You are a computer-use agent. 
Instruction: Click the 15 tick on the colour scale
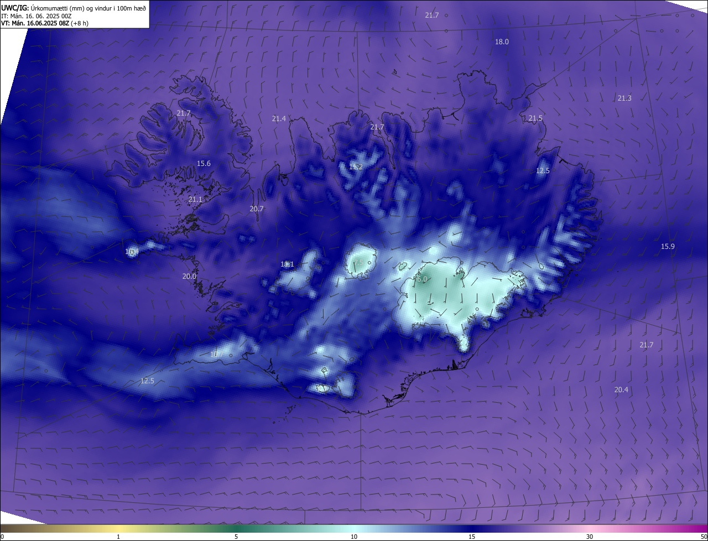pyautogui.click(x=472, y=537)
